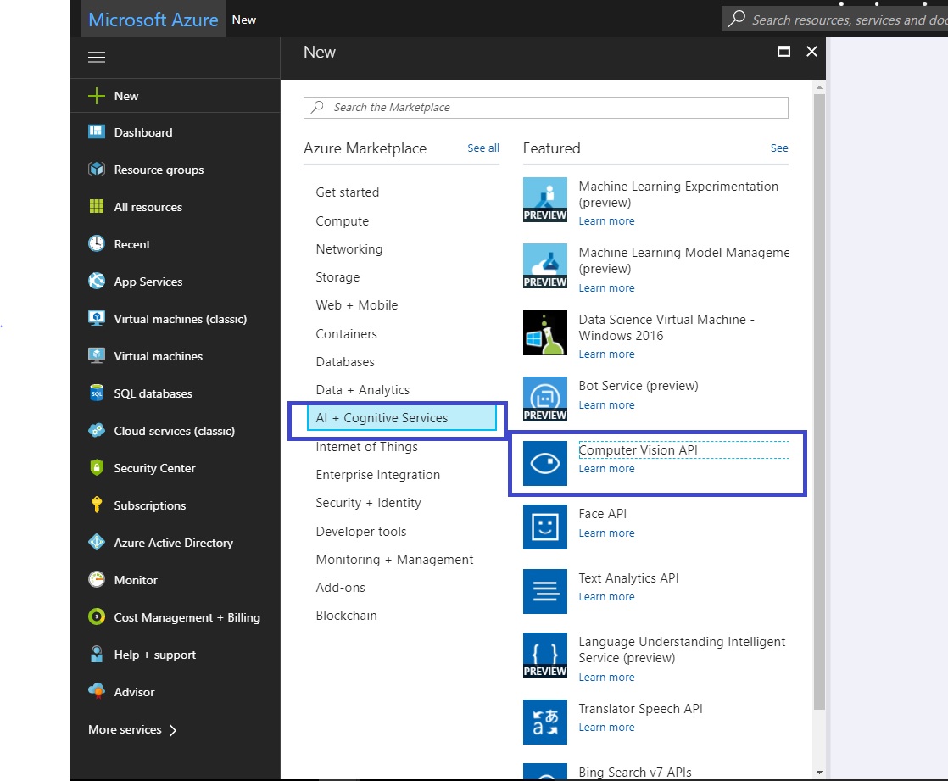Select Developer tools category
Image resolution: width=948 pixels, height=781 pixels.
(361, 532)
